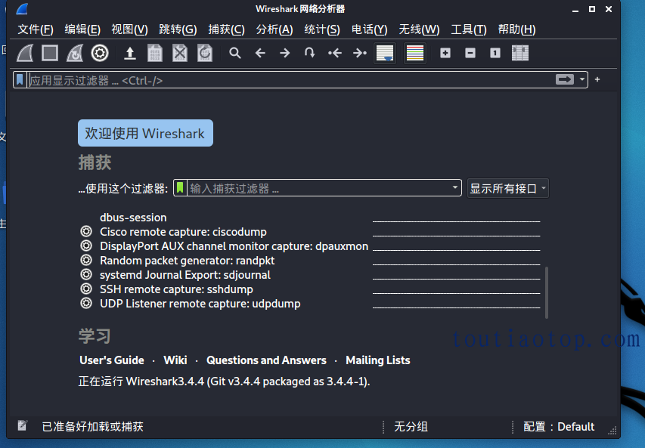Screen dimensions: 645x448
Task: Open display filter history dropdown arrow
Action: pyautogui.click(x=582, y=80)
